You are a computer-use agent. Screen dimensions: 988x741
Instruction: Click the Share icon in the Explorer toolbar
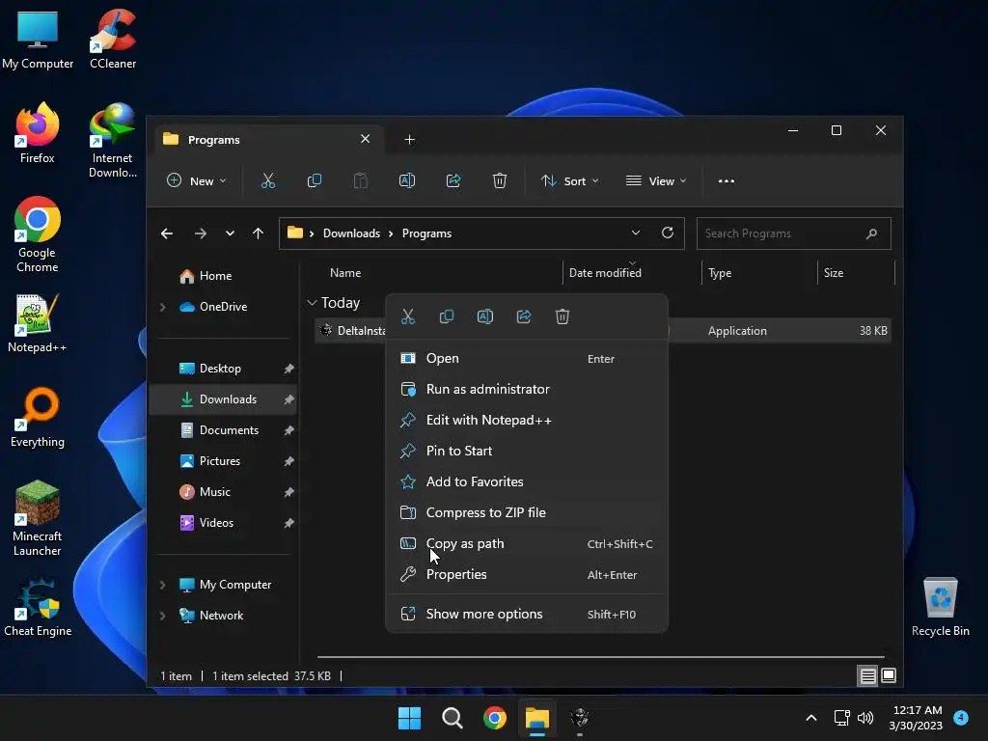453,180
